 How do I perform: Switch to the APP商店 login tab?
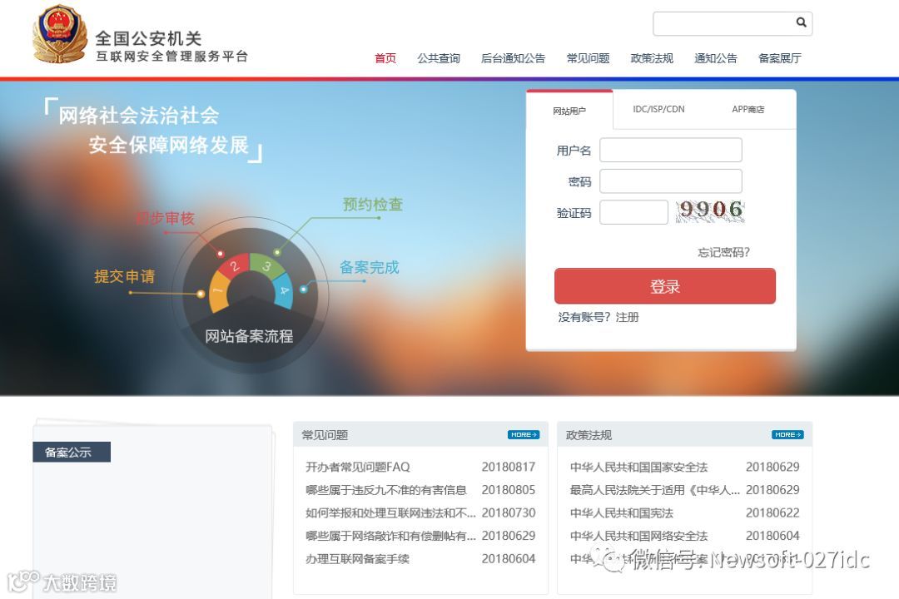[748, 109]
